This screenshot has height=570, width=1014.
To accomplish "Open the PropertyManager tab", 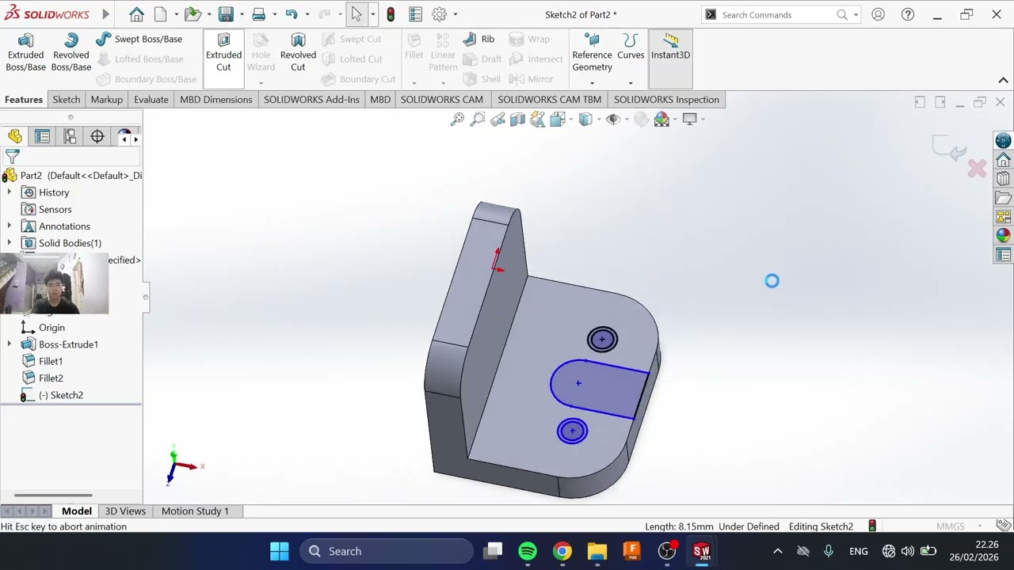I will click(x=42, y=137).
